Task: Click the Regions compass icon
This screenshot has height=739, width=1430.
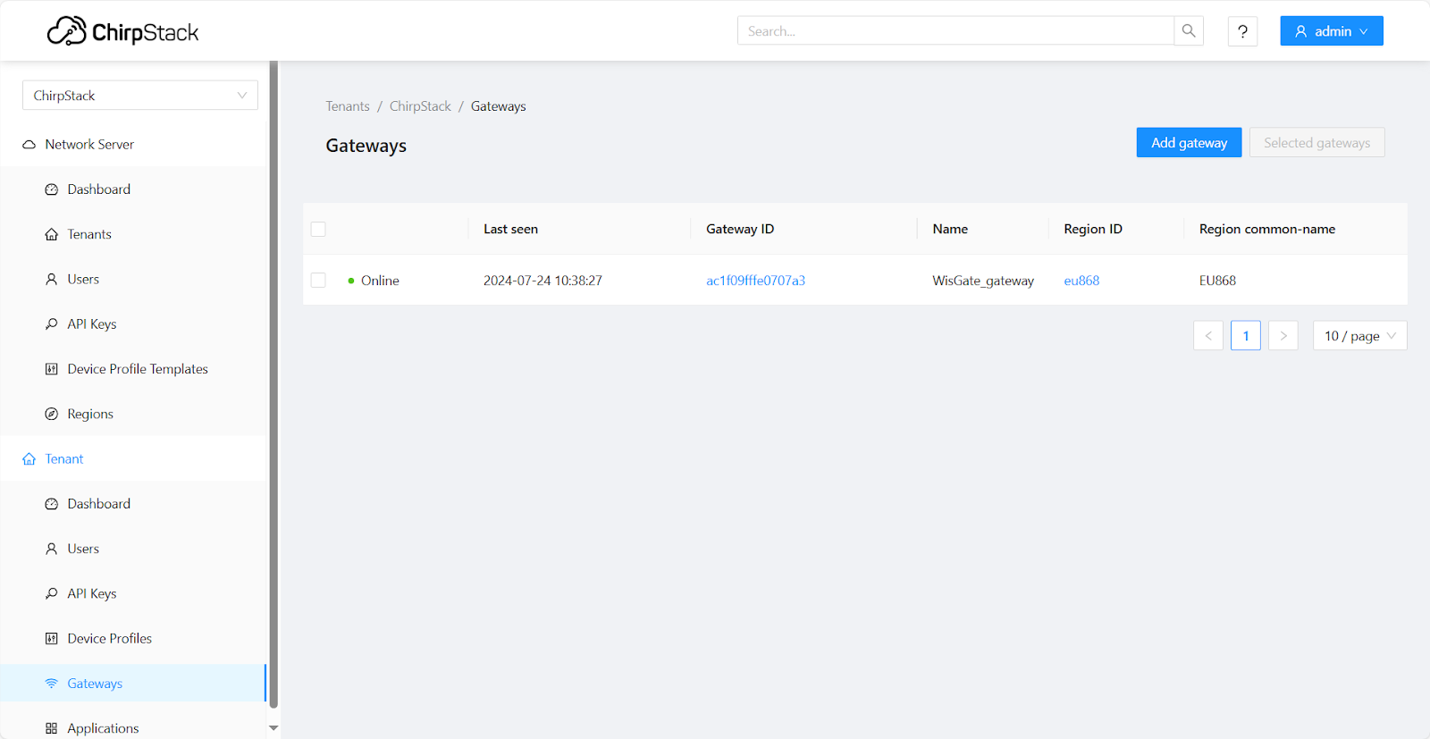Action: [x=52, y=414]
